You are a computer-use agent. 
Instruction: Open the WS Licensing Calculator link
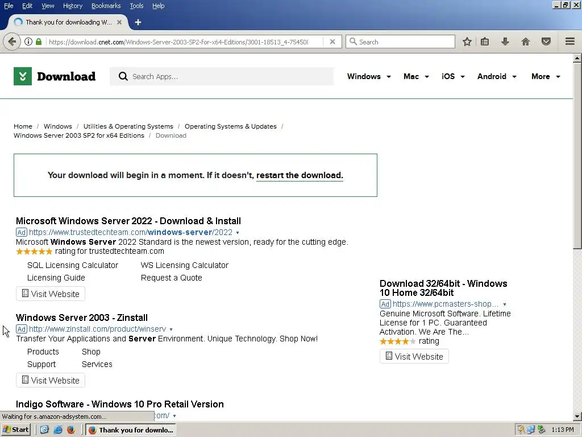[185, 265]
